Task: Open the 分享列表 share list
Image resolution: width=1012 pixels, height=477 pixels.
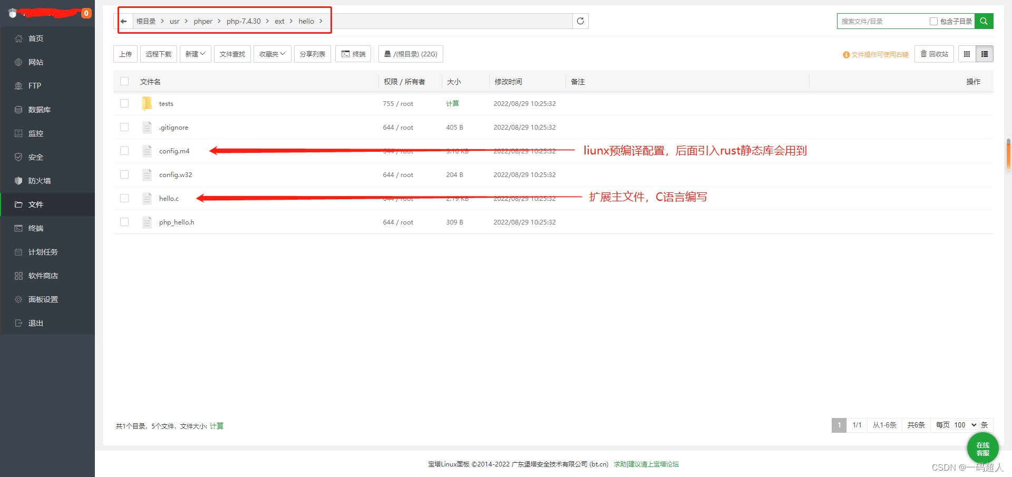Action: [x=313, y=54]
